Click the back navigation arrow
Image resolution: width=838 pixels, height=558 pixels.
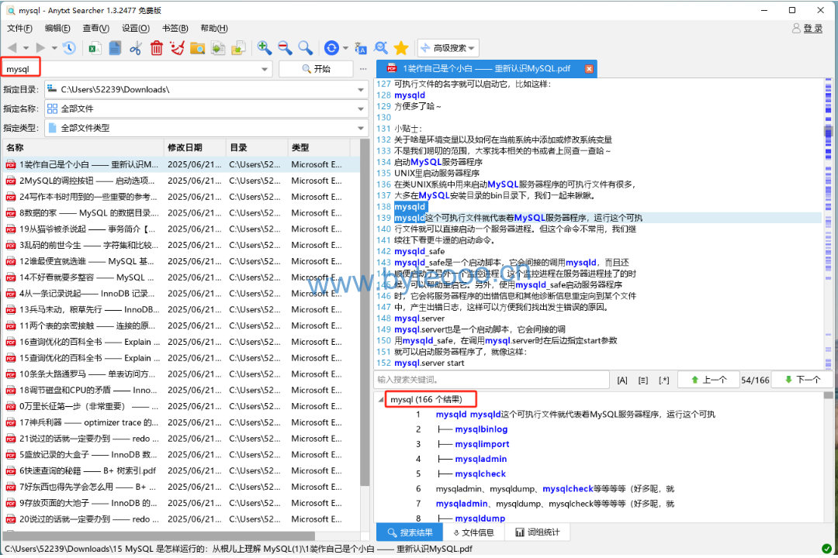click(12, 48)
